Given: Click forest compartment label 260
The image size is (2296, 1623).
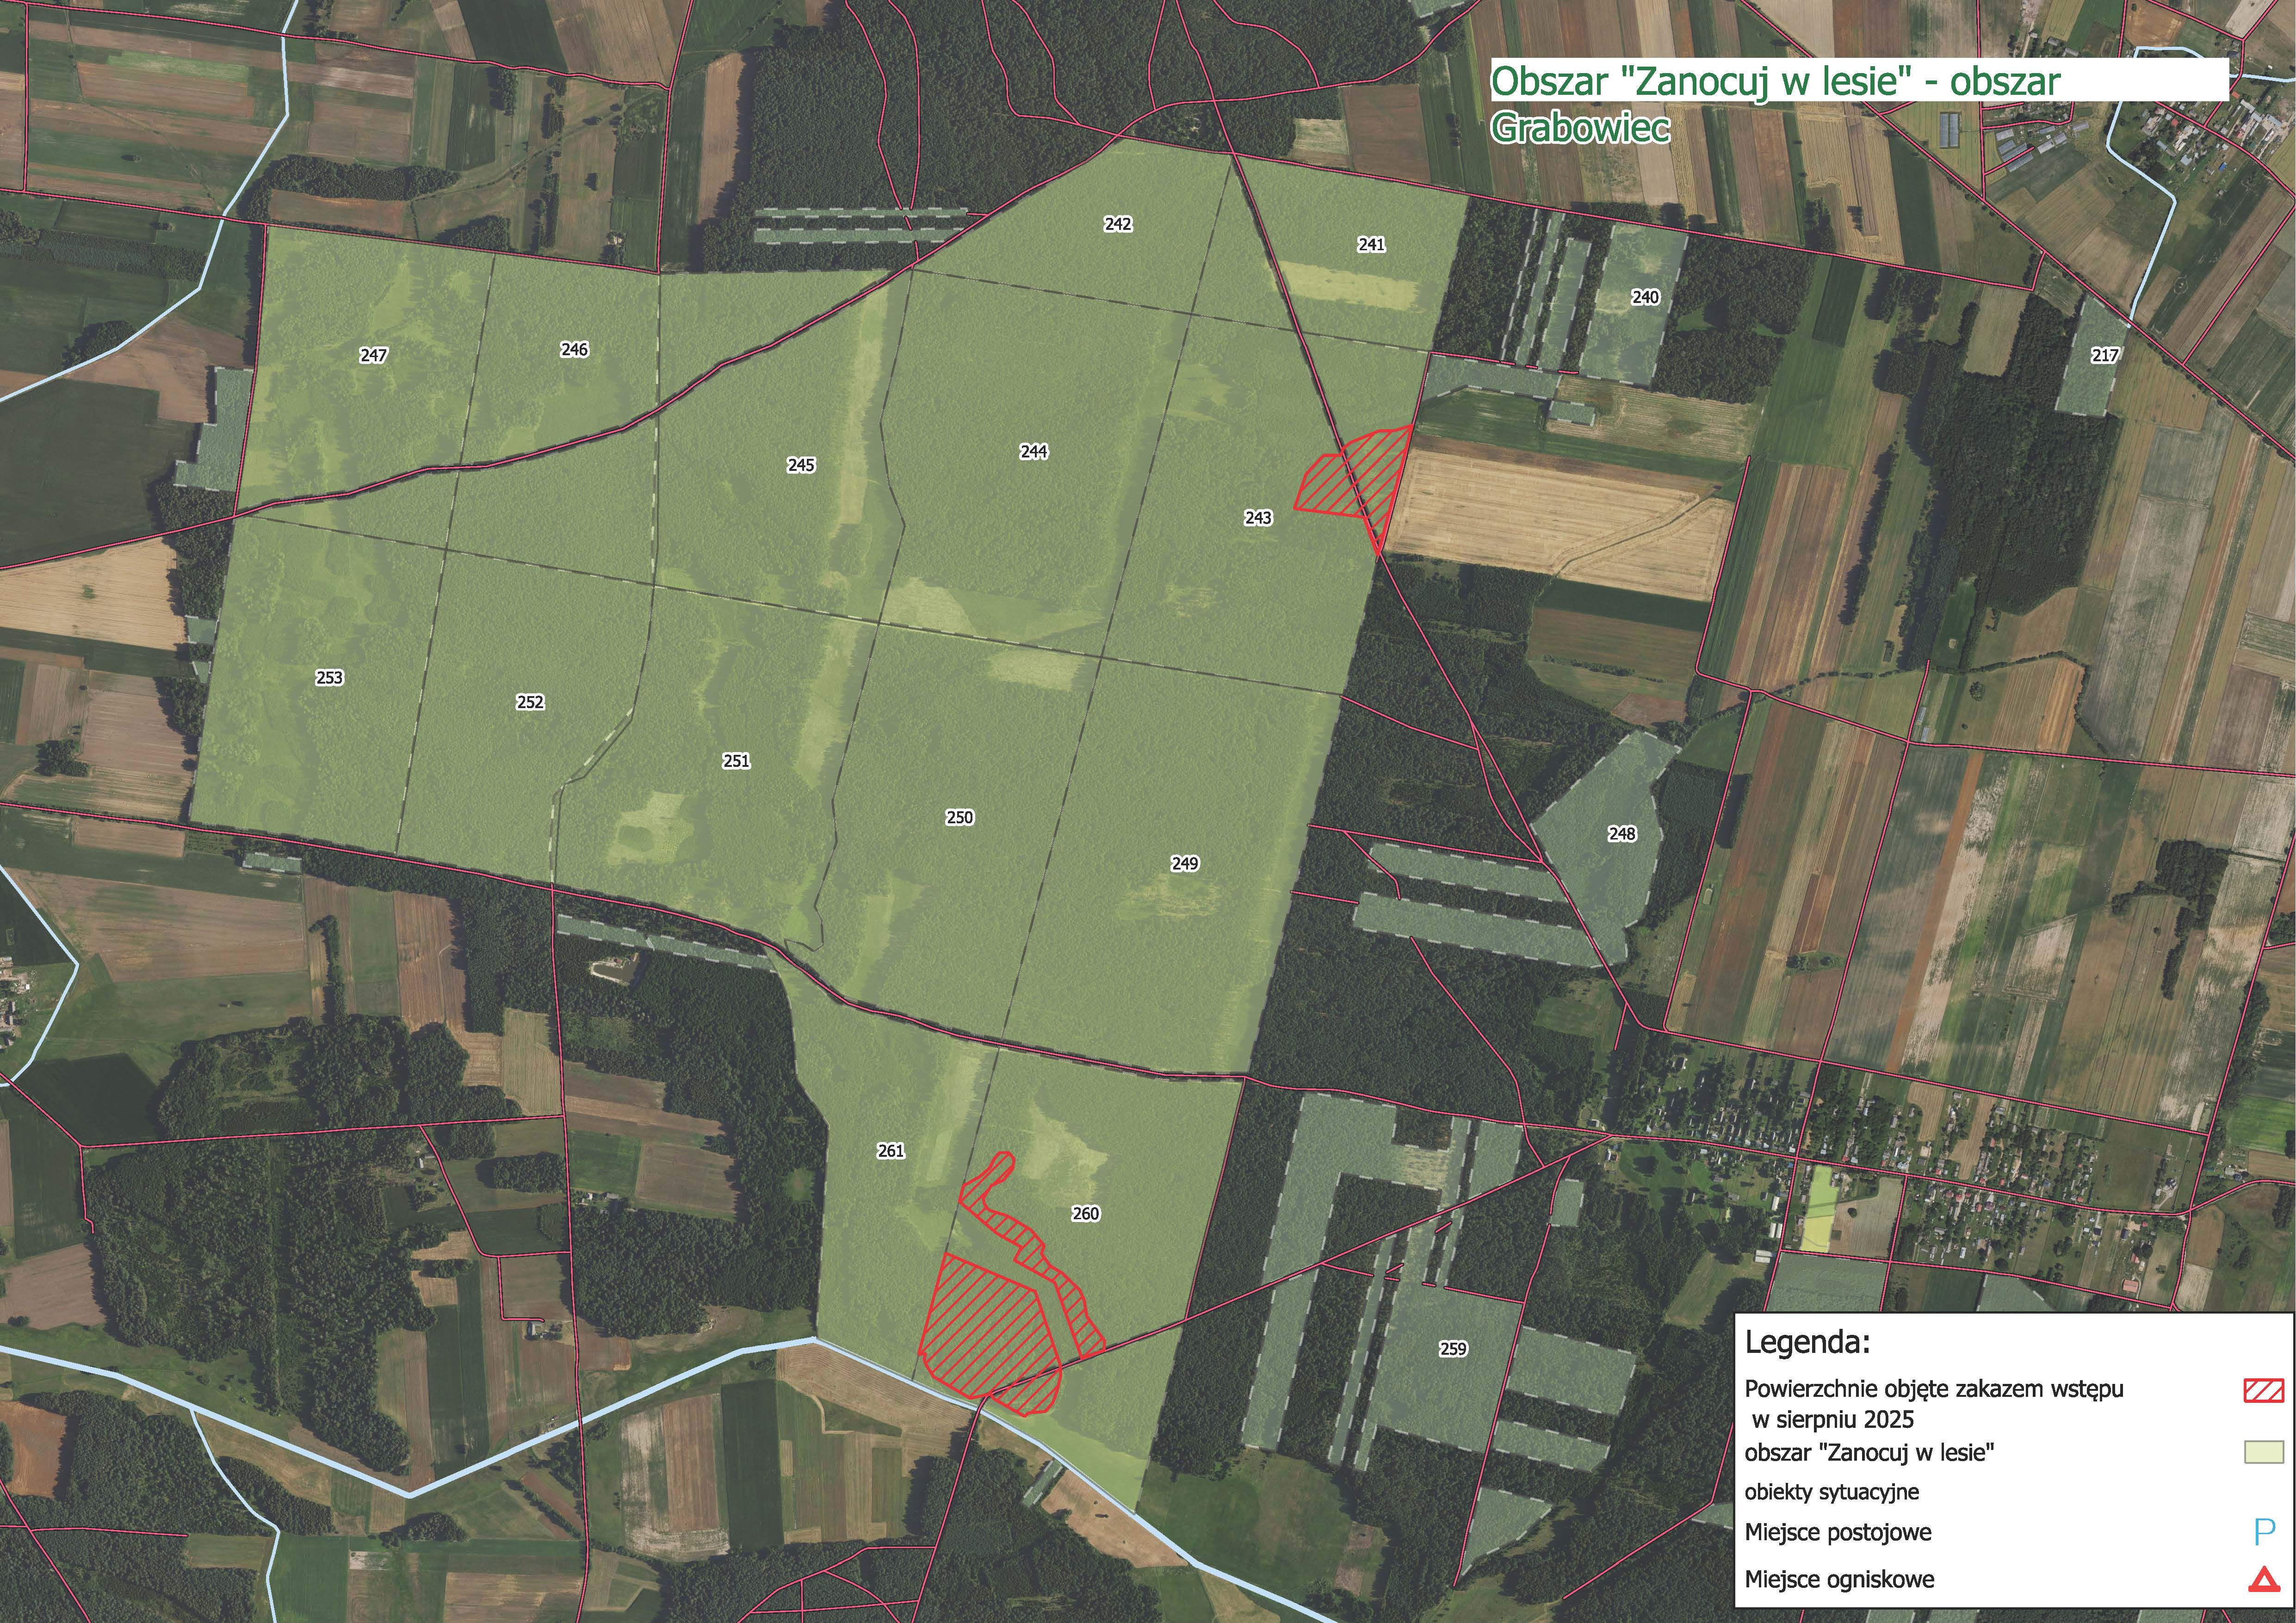Looking at the screenshot, I should click(1086, 1214).
